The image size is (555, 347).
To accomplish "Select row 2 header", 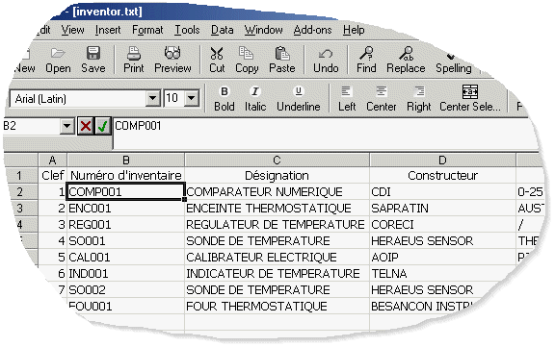I will point(20,191).
